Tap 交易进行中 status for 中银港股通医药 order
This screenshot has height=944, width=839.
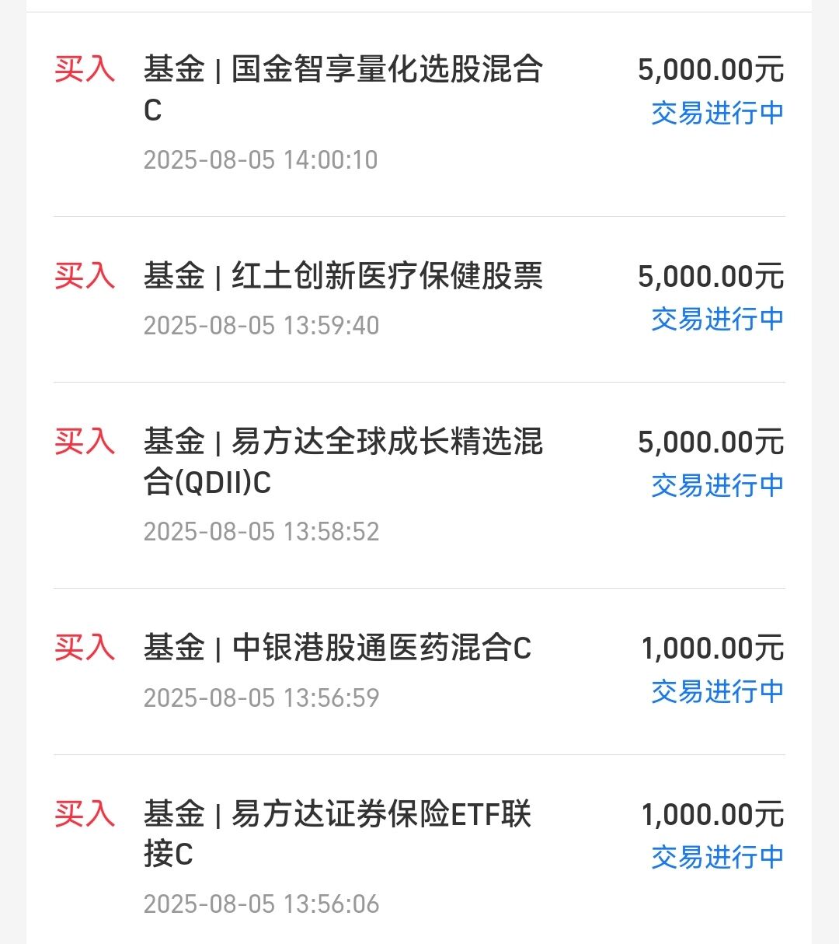718,691
